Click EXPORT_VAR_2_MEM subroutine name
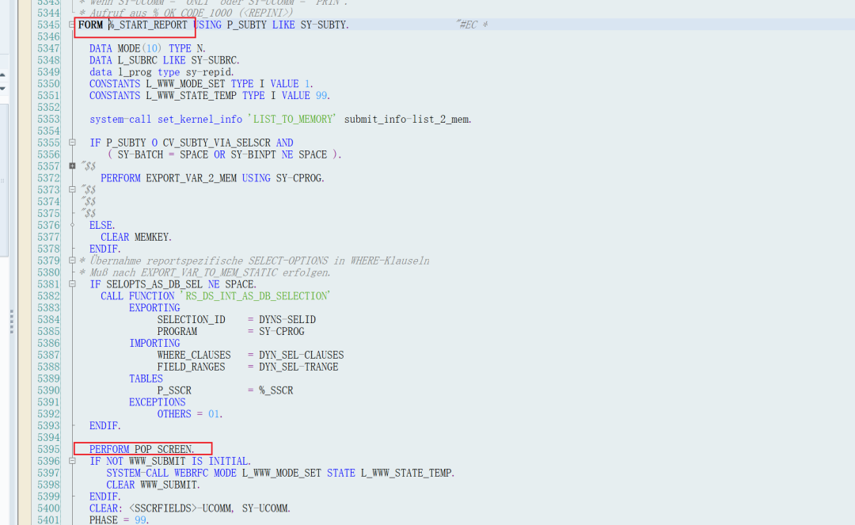855x525 pixels. pyautogui.click(x=191, y=178)
